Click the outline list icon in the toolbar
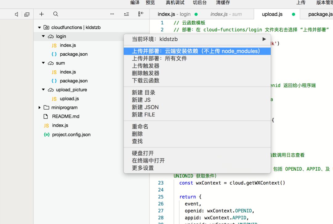The height and width of the screenshot is (224, 333). (126, 14)
